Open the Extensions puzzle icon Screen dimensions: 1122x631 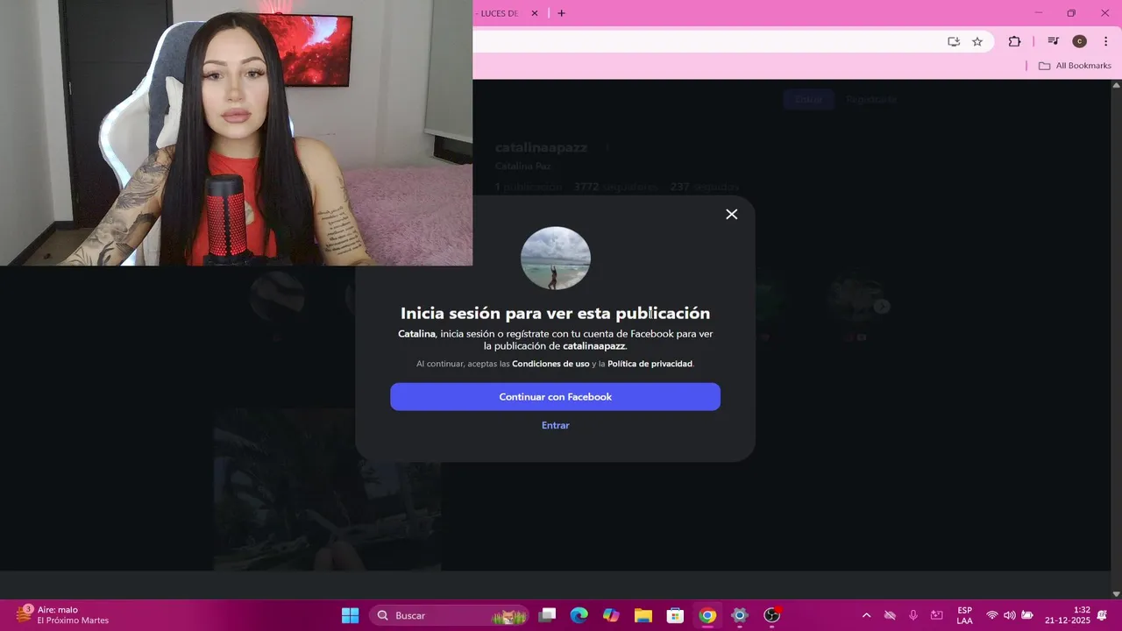coord(1014,41)
